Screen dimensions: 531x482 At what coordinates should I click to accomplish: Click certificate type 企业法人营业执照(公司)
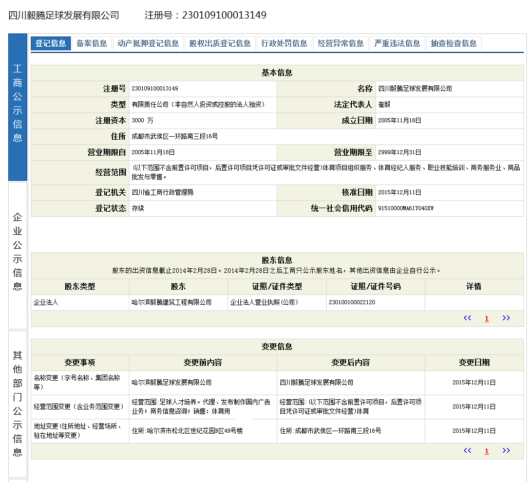(x=264, y=302)
